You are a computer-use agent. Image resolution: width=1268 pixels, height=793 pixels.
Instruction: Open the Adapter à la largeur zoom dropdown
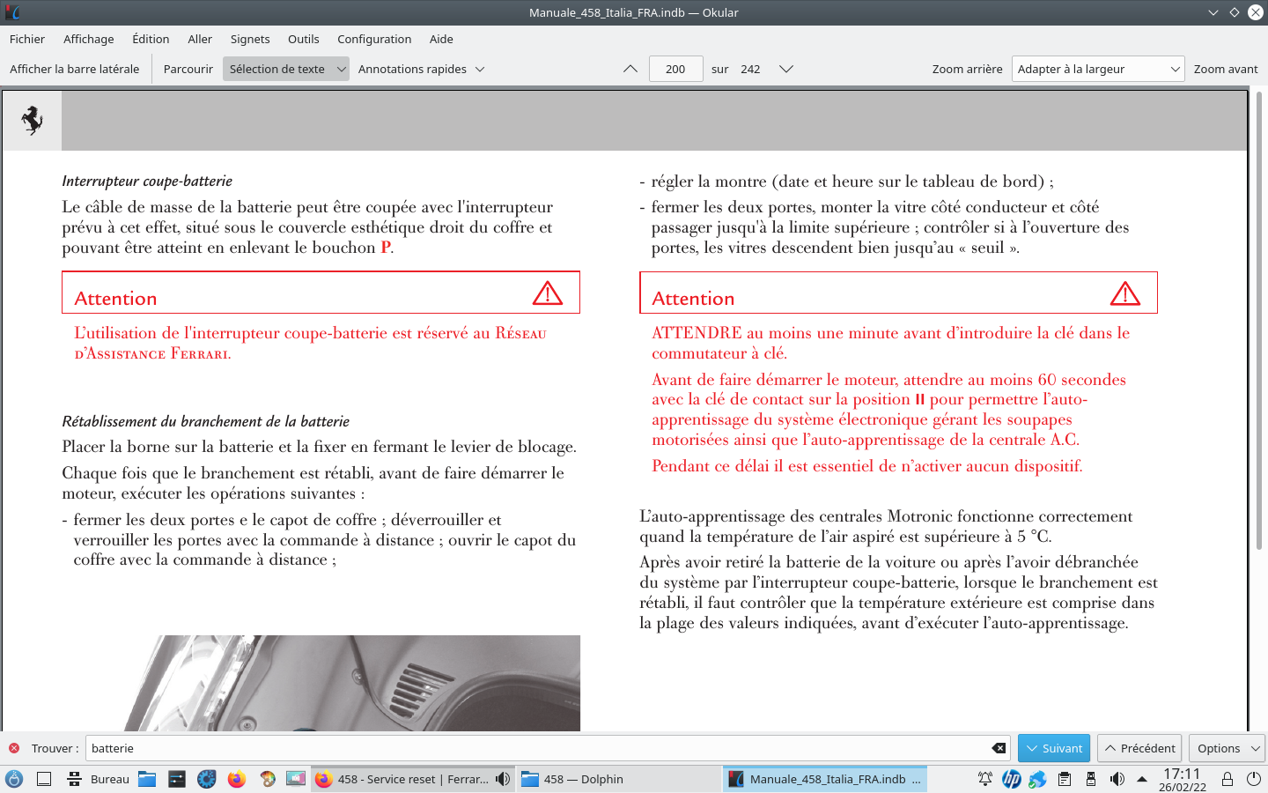click(1097, 69)
